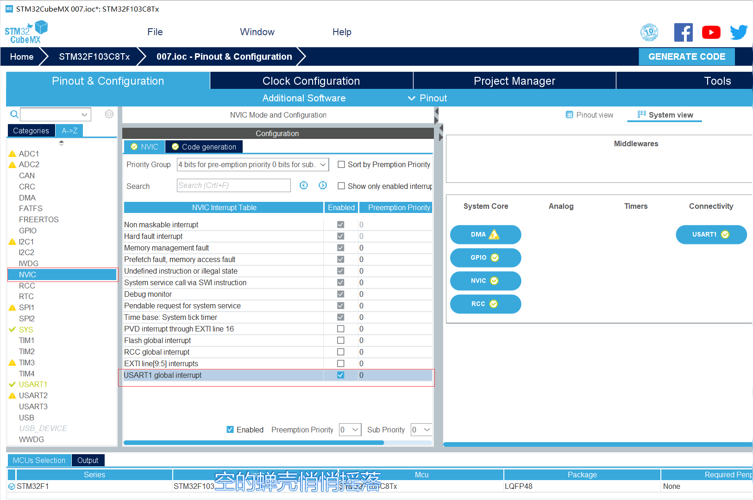This screenshot has width=753, height=500.
Task: Click the search magnifier icon in peripheral panel
Action: (14, 114)
